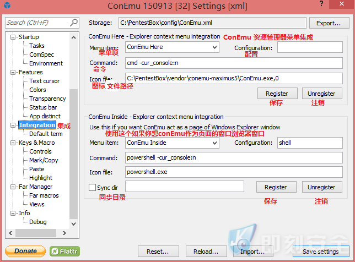355x262 pixels.
Task: Open the ConEmu Inside menu item dropdown
Action: click(214, 143)
